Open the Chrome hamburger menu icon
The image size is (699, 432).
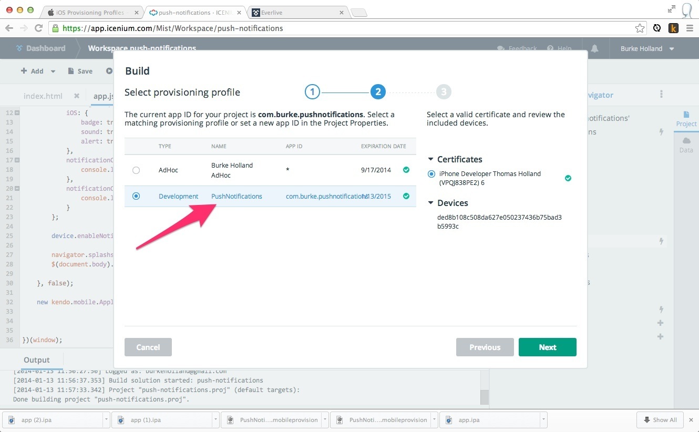tap(690, 28)
